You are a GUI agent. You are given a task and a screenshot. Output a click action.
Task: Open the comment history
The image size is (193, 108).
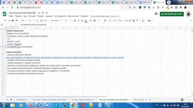coord(156,14)
